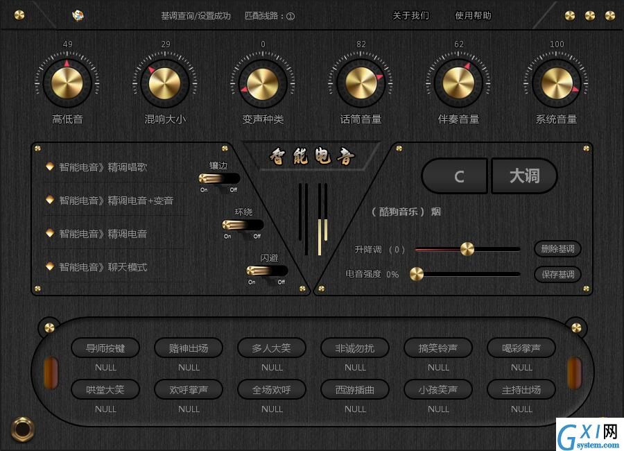Viewport: 624px width, 451px height.
Task: Select 智能电音》精调电音 mode
Action: pos(103,233)
